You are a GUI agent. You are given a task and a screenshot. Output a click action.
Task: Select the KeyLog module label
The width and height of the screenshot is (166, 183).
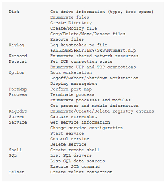pyautogui.click(x=17, y=45)
